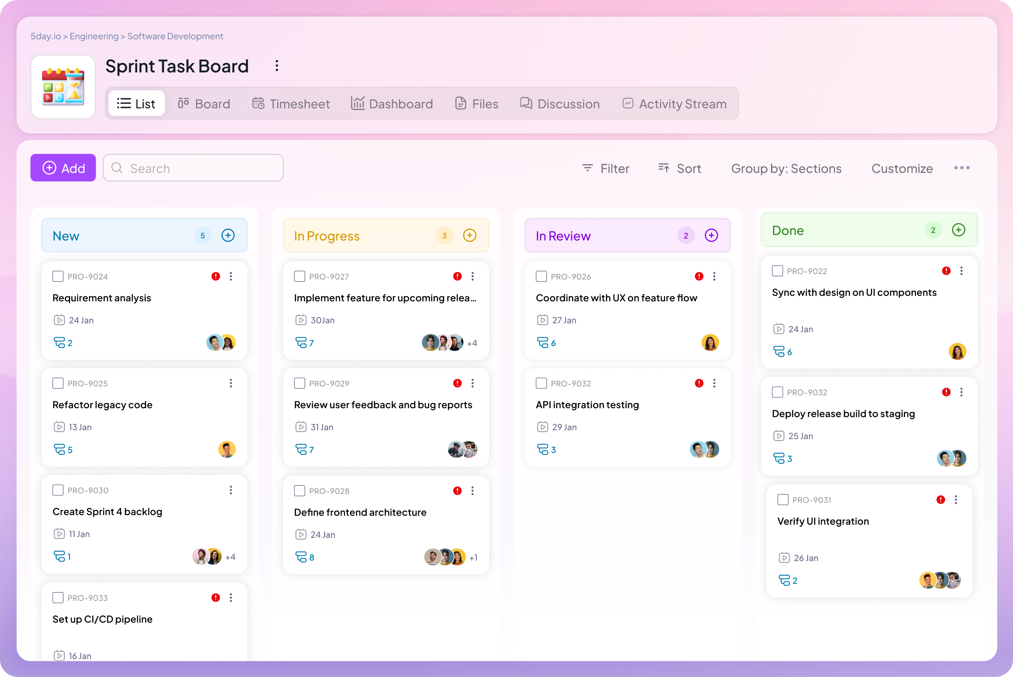
Task: Add a task to the Done column
Action: [958, 230]
